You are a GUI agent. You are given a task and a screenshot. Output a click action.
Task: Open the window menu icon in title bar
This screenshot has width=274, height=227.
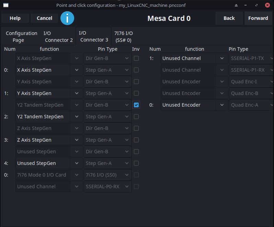click(x=6, y=5)
